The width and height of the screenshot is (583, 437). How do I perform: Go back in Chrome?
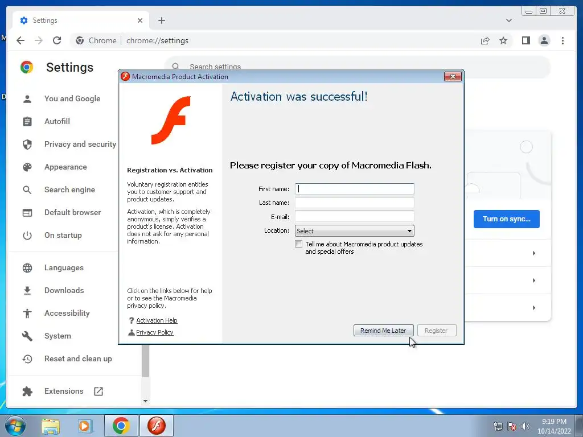click(20, 40)
